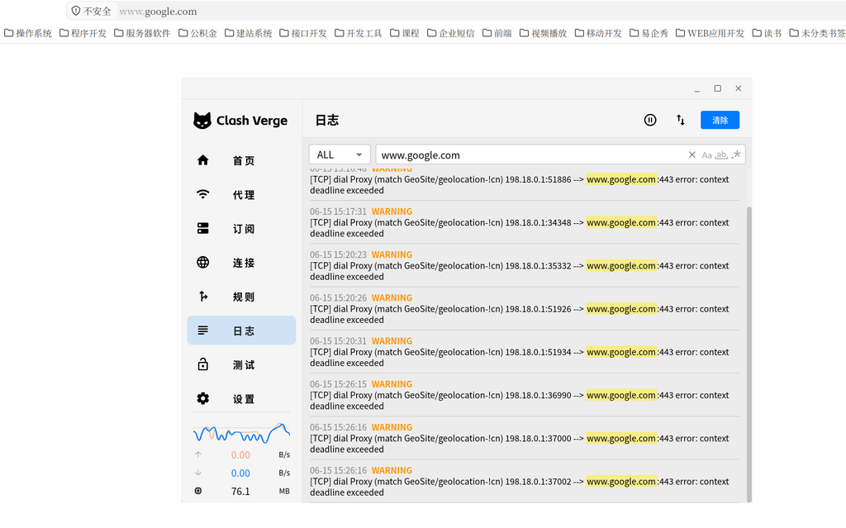
Task: Open the 前端 bookmark folder
Action: (x=497, y=34)
